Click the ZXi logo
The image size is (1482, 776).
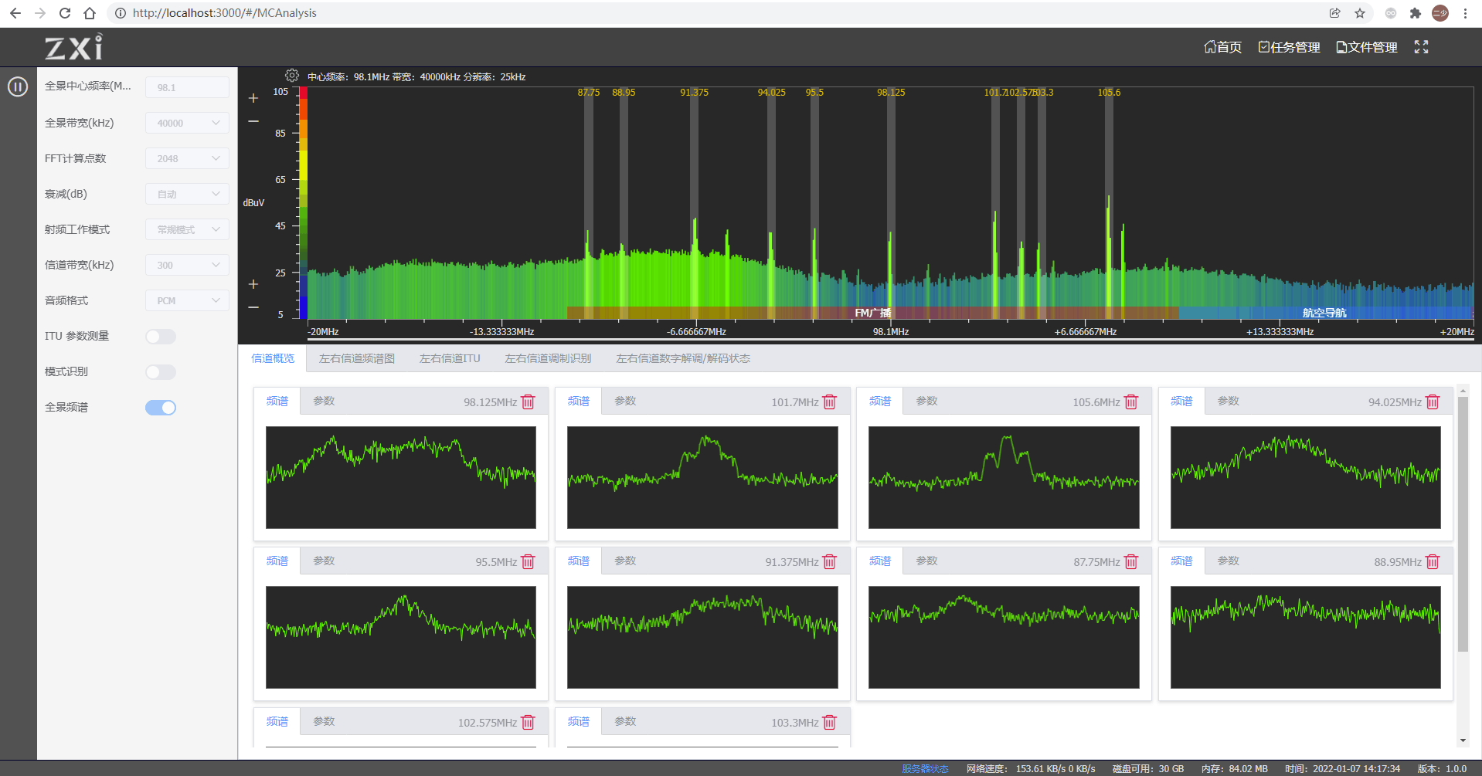[73, 47]
